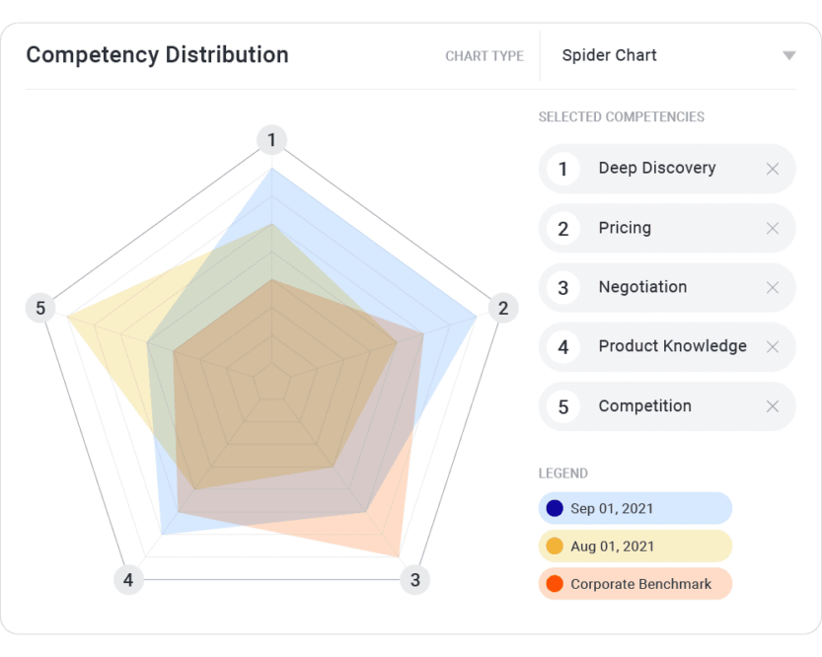
Task: Toggle the Corporate Benchmark legend series
Action: pyautogui.click(x=635, y=584)
